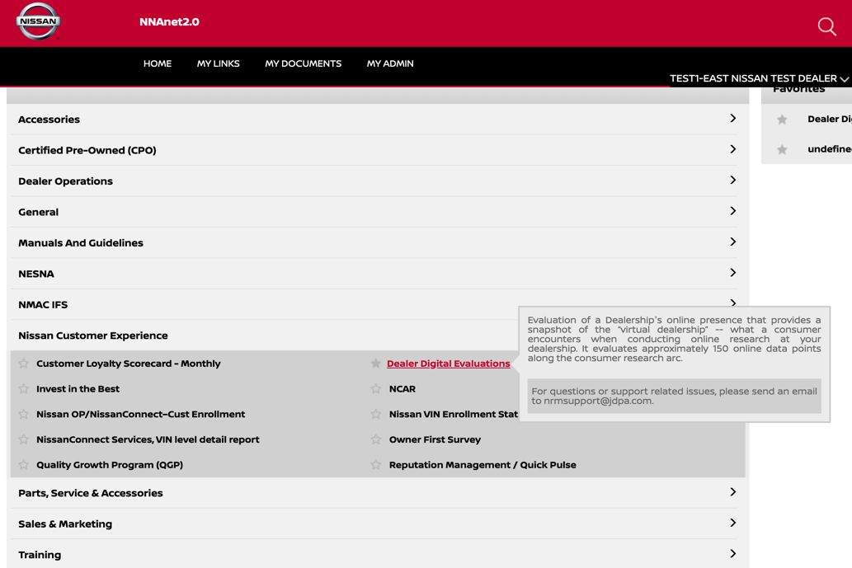852x568 pixels.
Task: Click the General section title
Action: pos(38,213)
